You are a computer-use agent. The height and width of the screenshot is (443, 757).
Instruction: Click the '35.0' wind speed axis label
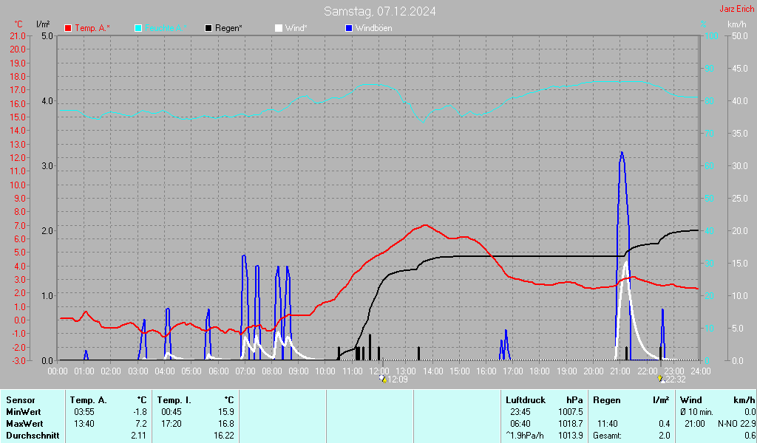click(x=740, y=133)
